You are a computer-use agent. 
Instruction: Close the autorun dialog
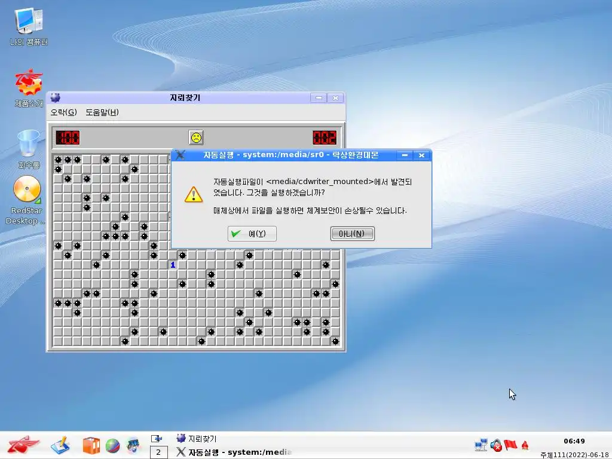(x=421, y=155)
